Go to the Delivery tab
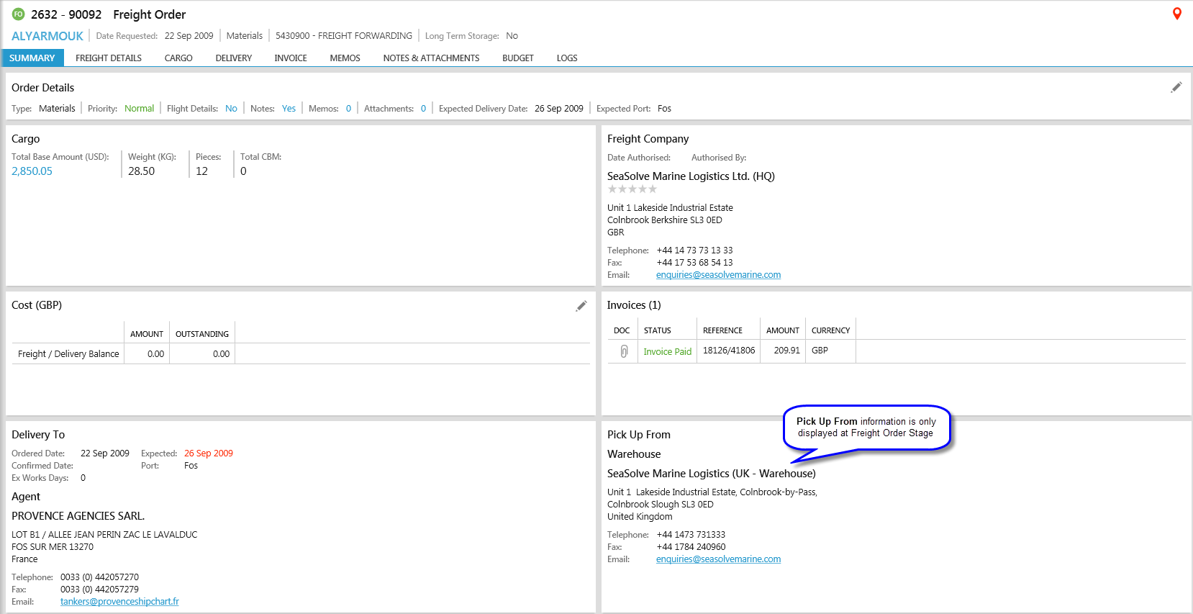1193x614 pixels. pyautogui.click(x=233, y=58)
